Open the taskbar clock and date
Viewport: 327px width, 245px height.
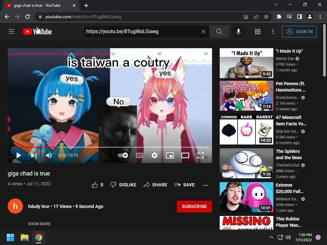[304, 237]
